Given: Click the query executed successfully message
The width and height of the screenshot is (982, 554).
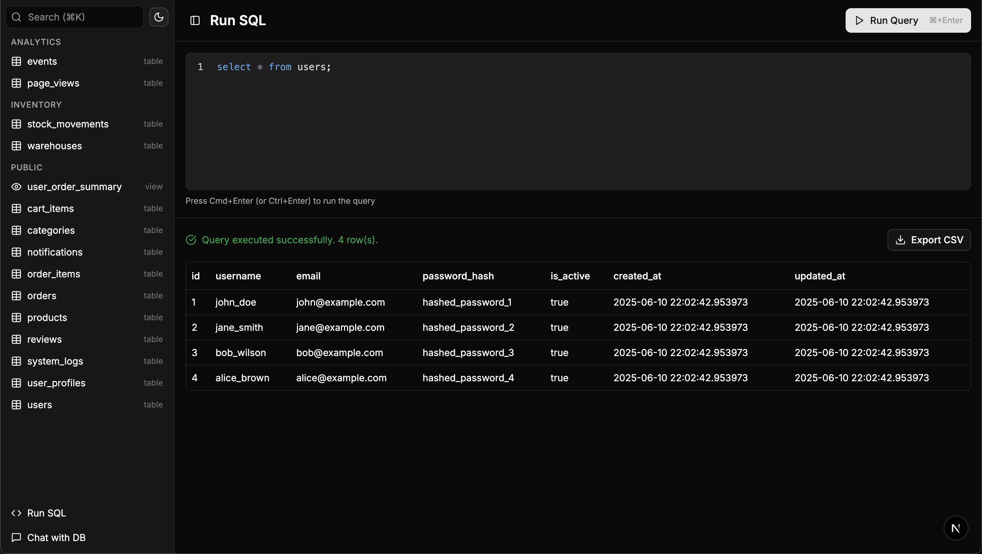Looking at the screenshot, I should [290, 240].
